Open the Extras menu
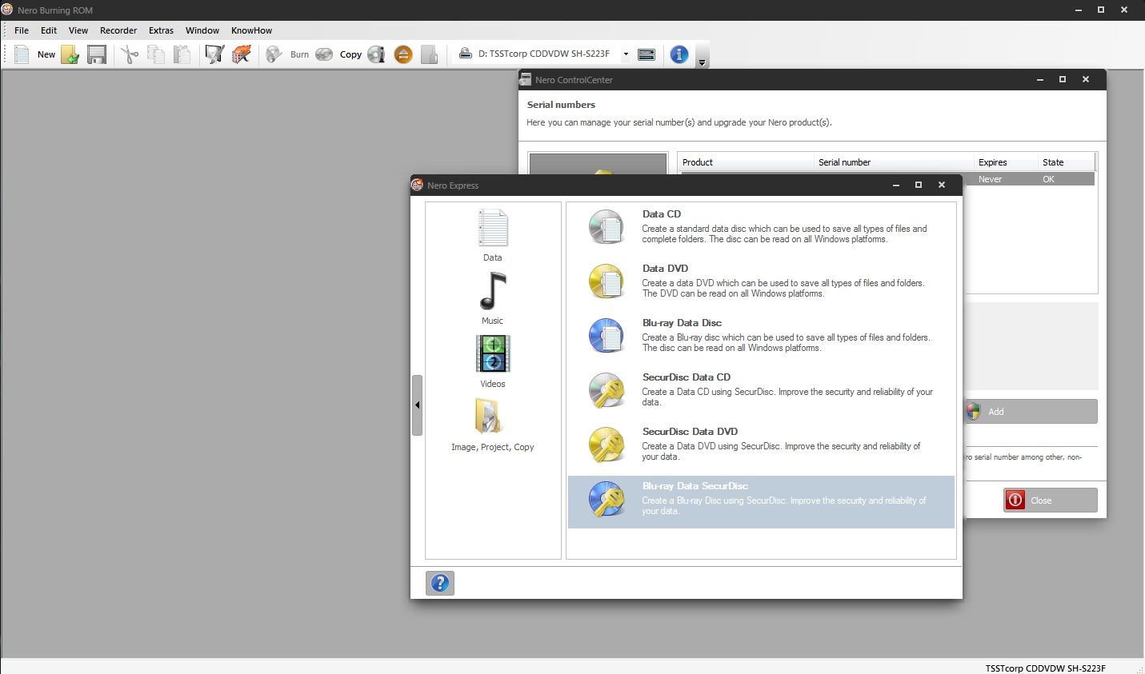Viewport: 1145px width, 674px height. (161, 30)
